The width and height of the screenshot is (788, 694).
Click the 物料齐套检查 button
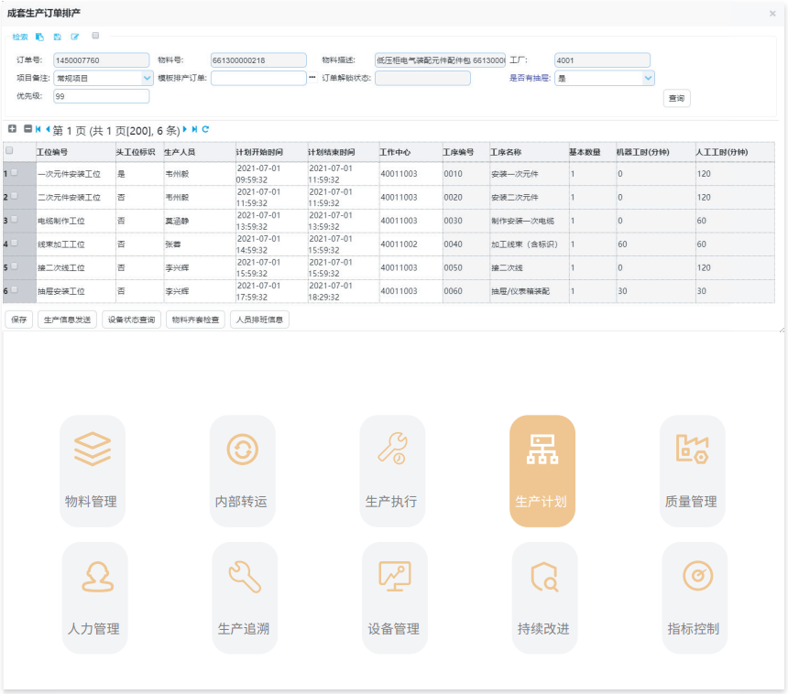tap(195, 320)
